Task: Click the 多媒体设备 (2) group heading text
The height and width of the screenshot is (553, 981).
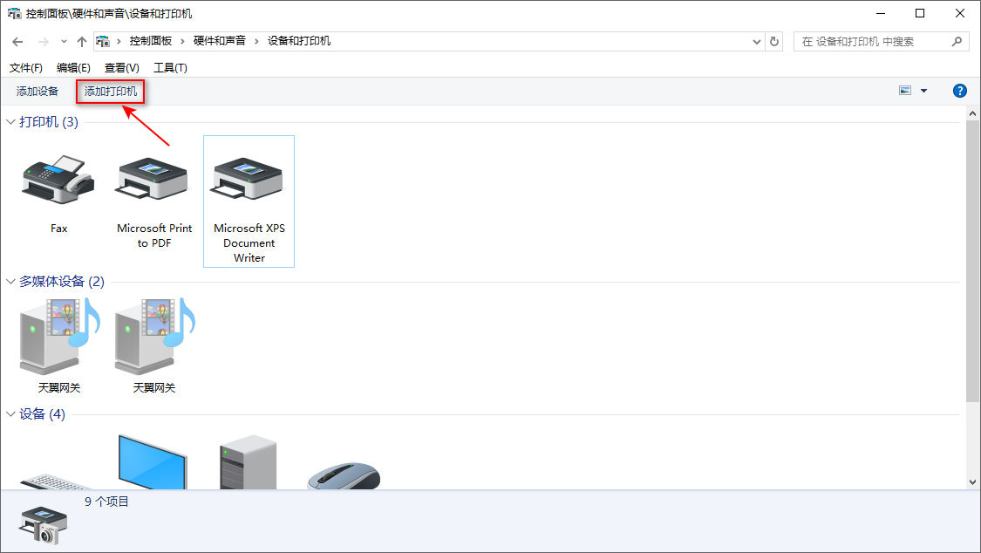Action: tap(62, 282)
